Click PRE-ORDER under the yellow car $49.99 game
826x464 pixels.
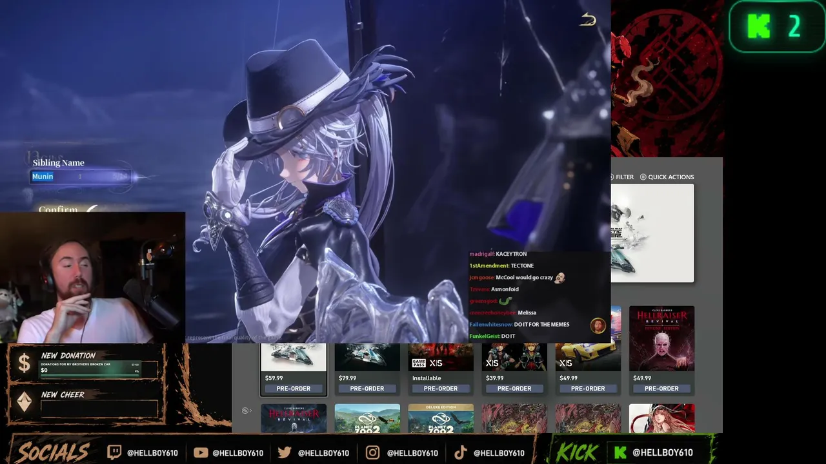point(588,389)
